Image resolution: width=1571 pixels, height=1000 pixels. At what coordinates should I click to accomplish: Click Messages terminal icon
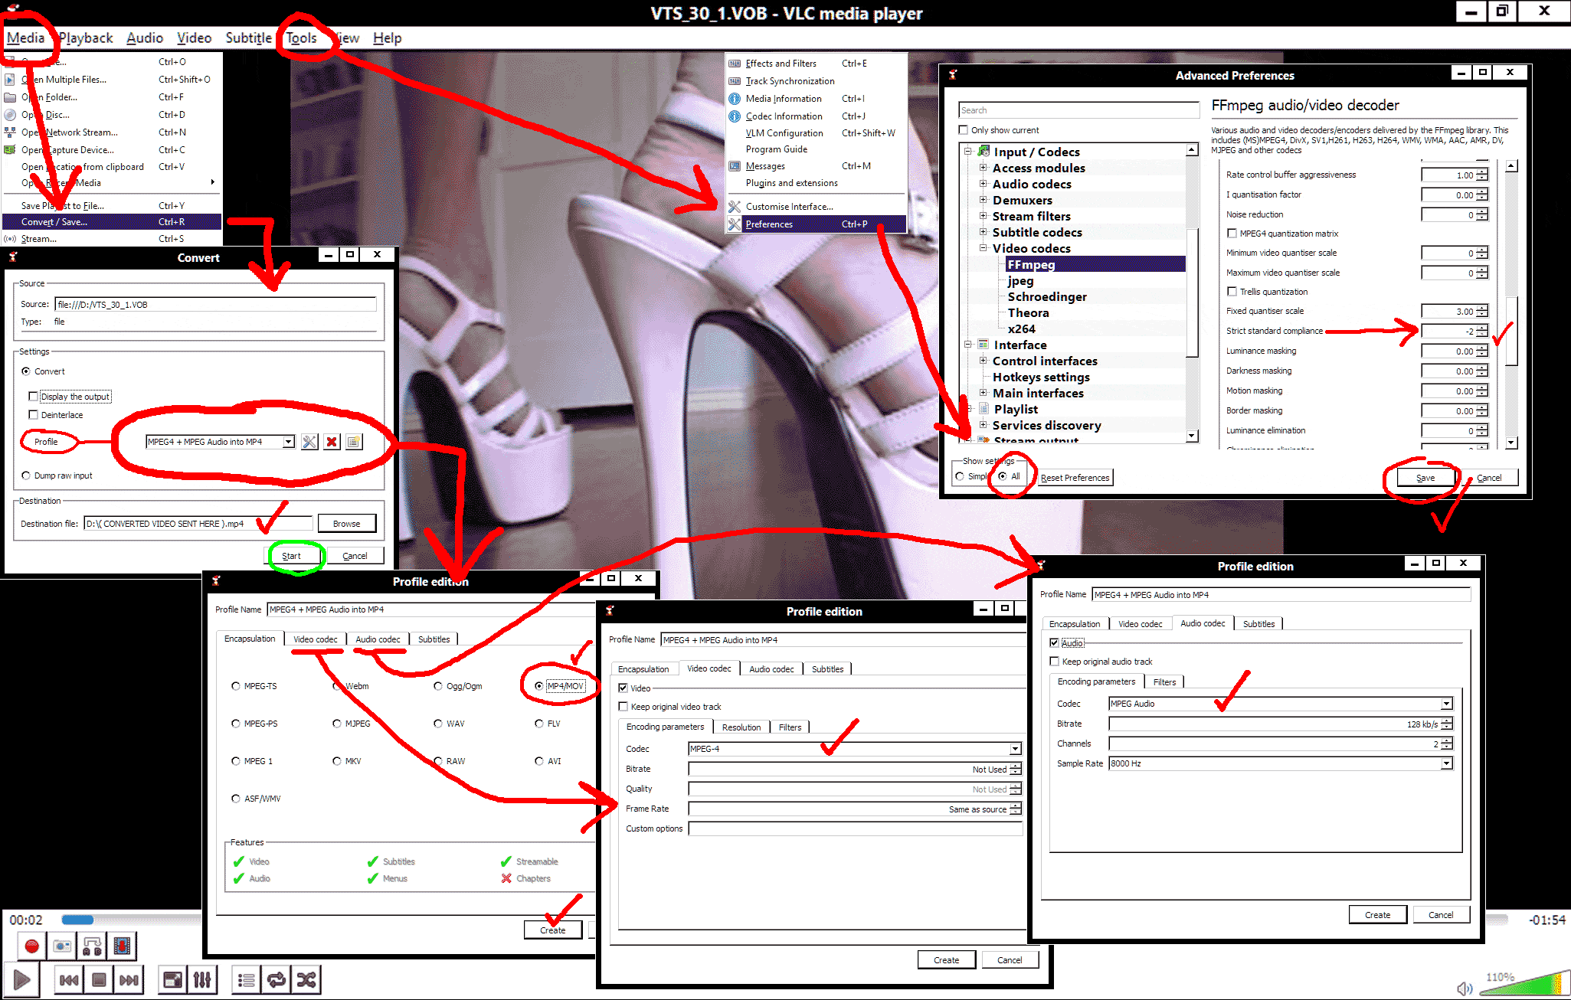coord(735,166)
